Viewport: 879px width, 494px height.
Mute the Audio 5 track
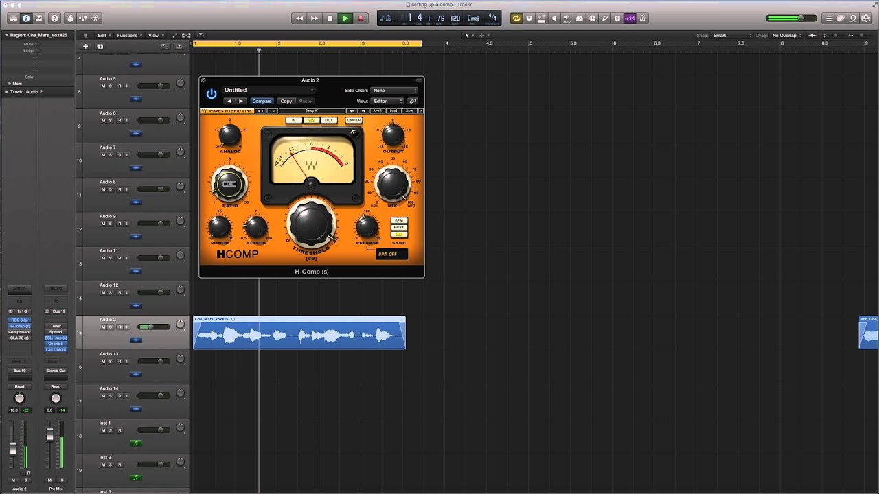[x=103, y=86]
